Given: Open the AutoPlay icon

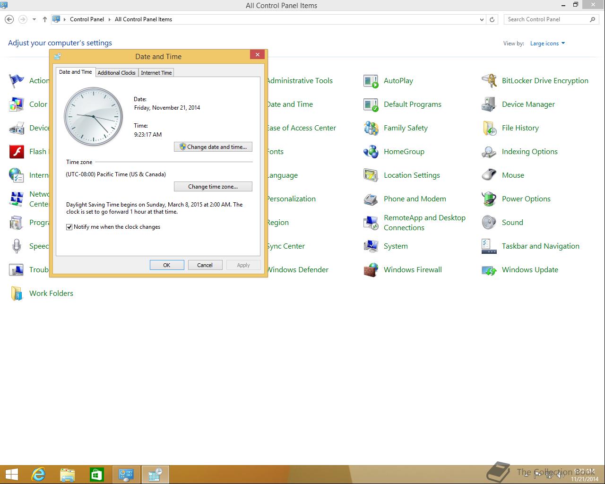Looking at the screenshot, I should tap(371, 81).
